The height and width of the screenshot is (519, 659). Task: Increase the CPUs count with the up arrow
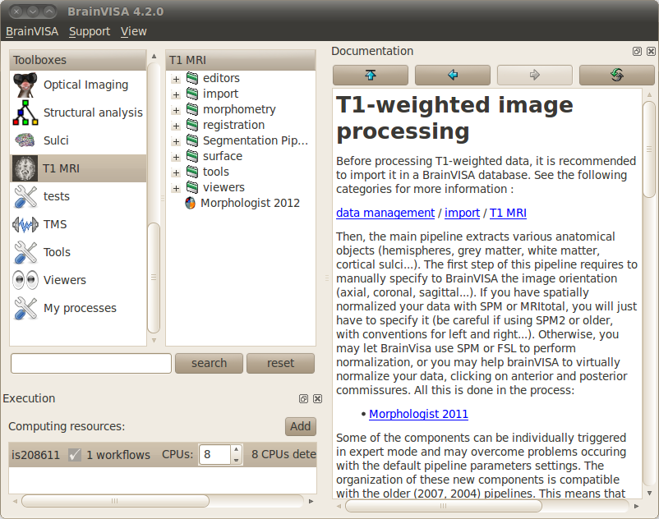236,450
